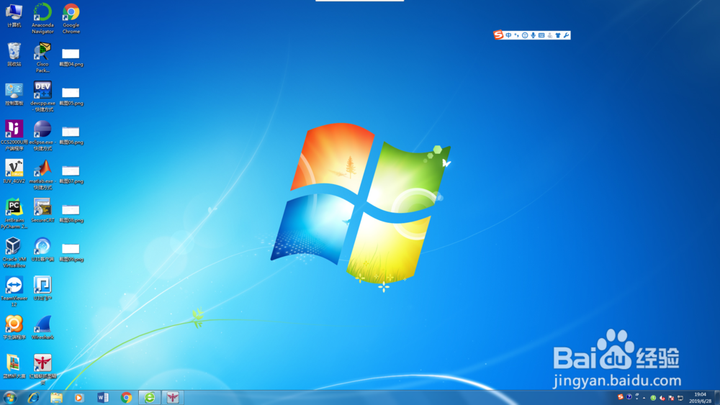Select Oracle VM VirtualBox icon
Image resolution: width=720 pixels, height=405 pixels.
14,252
